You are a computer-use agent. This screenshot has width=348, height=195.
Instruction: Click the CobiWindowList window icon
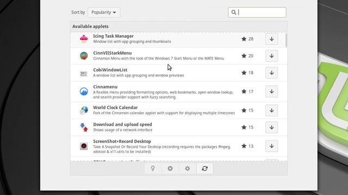pyautogui.click(x=84, y=74)
